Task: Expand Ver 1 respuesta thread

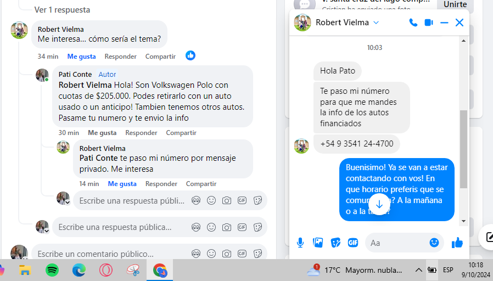Action: [x=62, y=10]
